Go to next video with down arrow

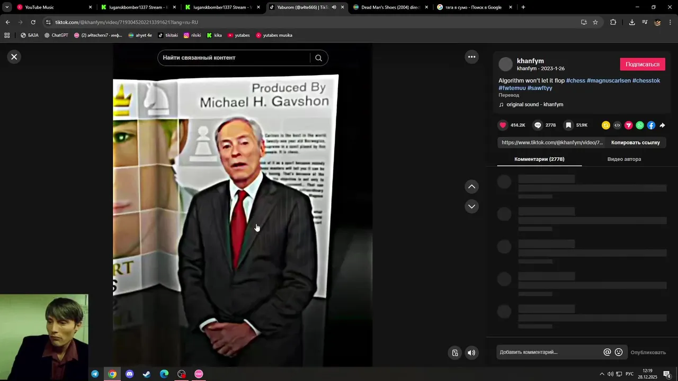[x=471, y=206]
